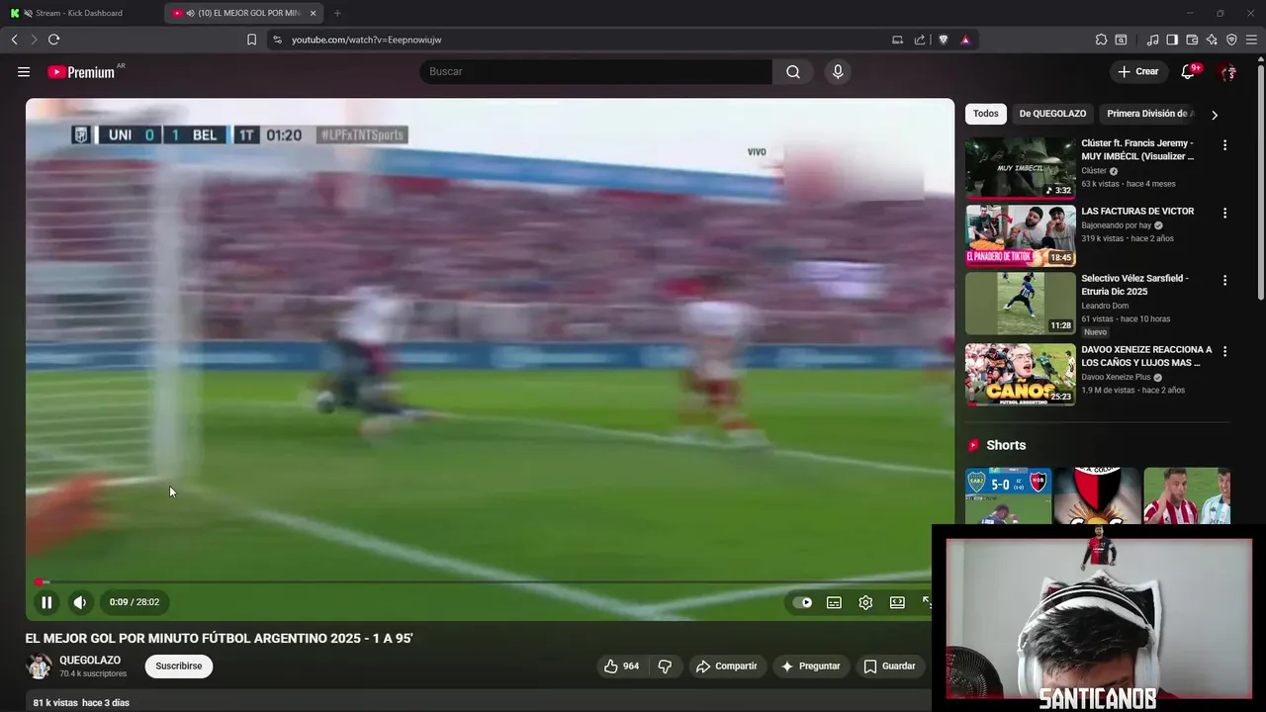This screenshot has height=712, width=1266.
Task: Open options for LAS FACTURAS DE VICTOR
Action: [x=1224, y=213]
